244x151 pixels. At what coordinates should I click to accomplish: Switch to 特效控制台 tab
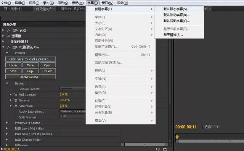click(x=44, y=9)
